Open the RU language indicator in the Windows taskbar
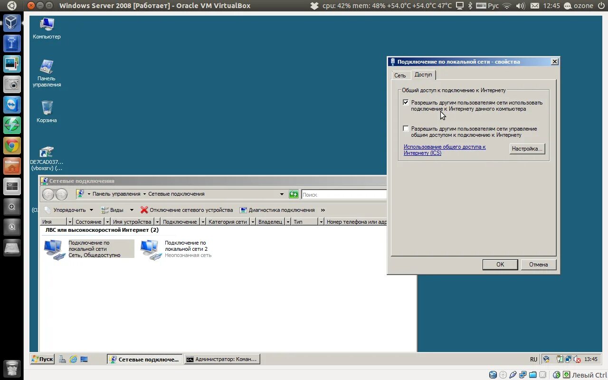This screenshot has width=608, height=380. click(x=534, y=360)
